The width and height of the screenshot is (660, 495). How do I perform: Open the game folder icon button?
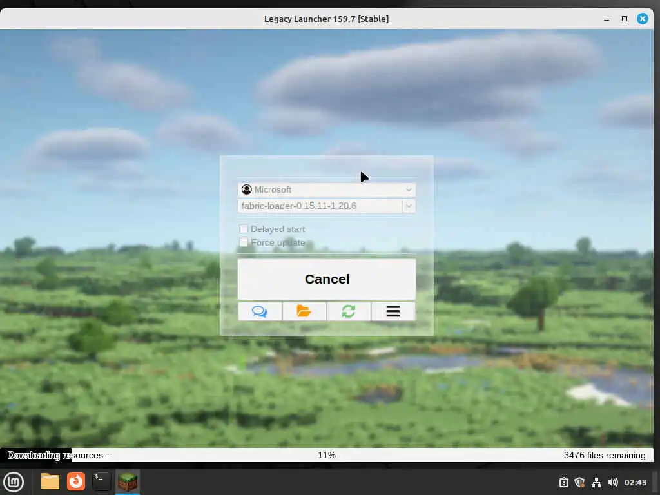pos(304,311)
